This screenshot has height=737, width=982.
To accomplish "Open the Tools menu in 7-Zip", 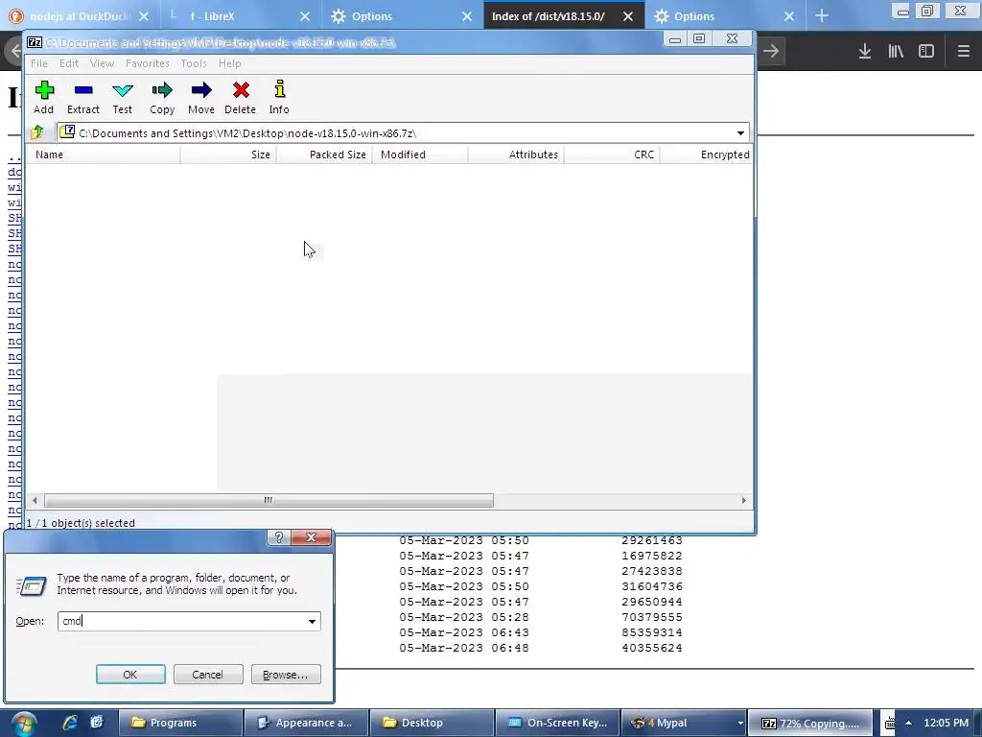I will (x=194, y=63).
